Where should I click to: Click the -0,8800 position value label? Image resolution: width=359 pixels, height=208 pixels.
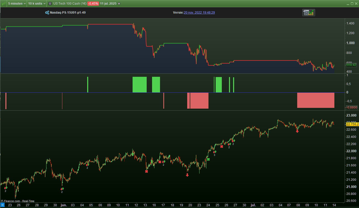point(351,108)
